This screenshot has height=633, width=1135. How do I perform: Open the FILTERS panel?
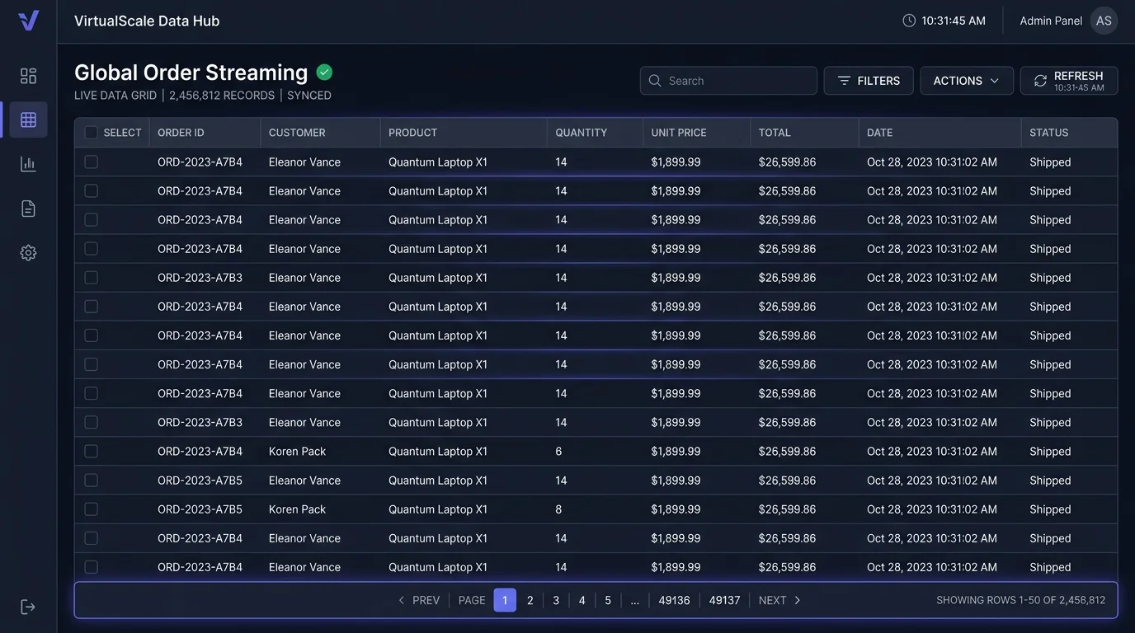click(869, 81)
